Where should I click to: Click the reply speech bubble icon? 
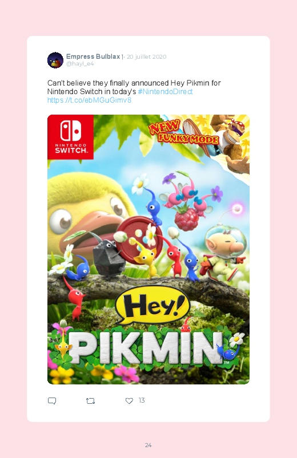(52, 401)
